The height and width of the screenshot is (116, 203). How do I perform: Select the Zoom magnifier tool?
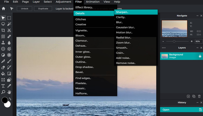3,92
